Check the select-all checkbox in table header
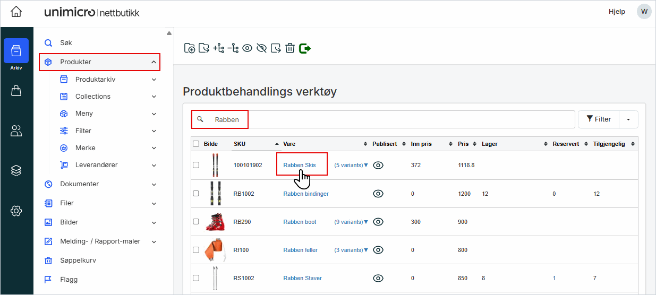 (x=196, y=144)
